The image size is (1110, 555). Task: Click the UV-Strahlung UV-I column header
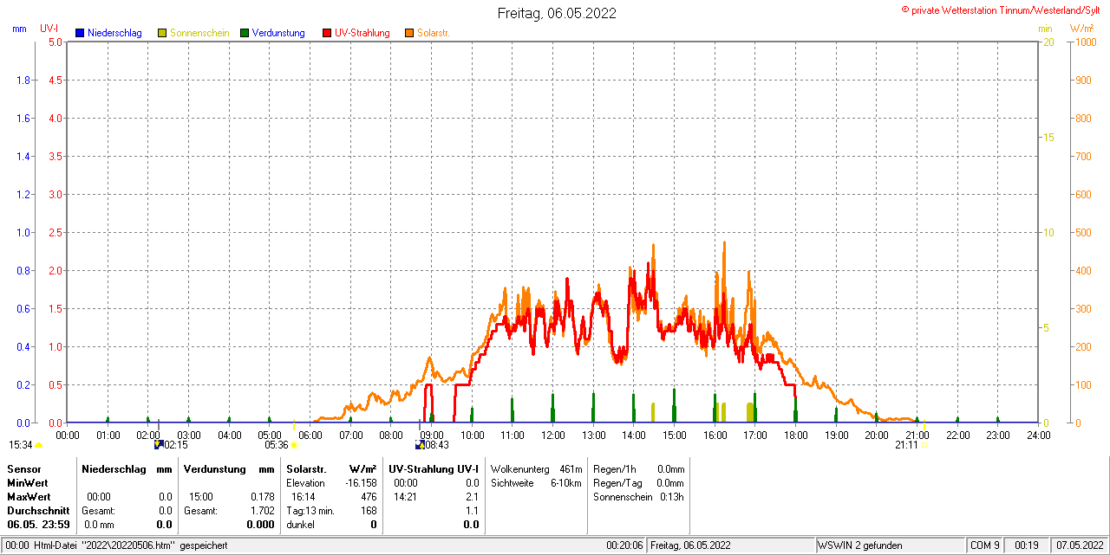coord(434,469)
